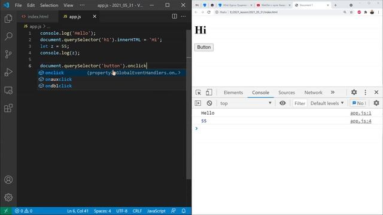The height and width of the screenshot is (215, 383).
Task: Reload the page in Chrome
Action: 209,12
